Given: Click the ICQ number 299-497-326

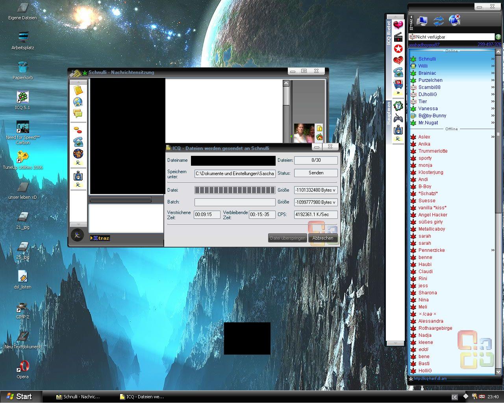Looking at the screenshot, I should click(x=489, y=45).
